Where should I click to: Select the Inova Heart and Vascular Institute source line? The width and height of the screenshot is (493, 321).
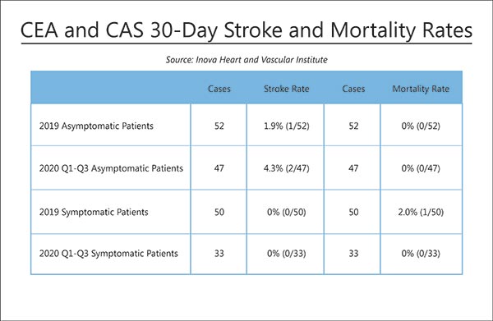[x=246, y=60]
